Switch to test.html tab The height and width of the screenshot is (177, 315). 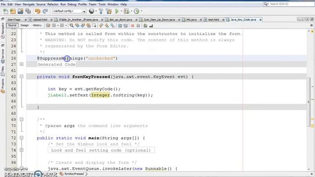coord(214,20)
